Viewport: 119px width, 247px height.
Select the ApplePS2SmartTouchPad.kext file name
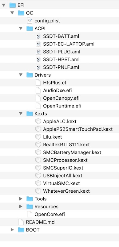[78, 129]
